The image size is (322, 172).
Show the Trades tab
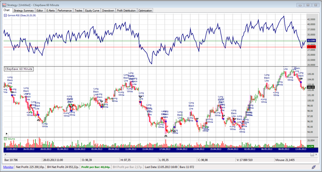78,10
